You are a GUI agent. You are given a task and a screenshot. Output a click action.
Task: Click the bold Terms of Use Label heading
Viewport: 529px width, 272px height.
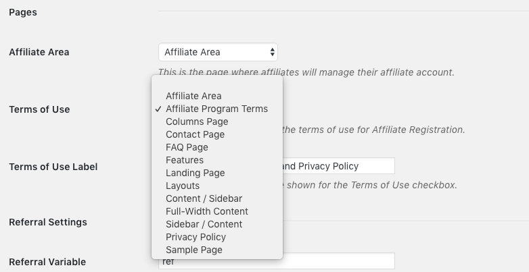(53, 167)
